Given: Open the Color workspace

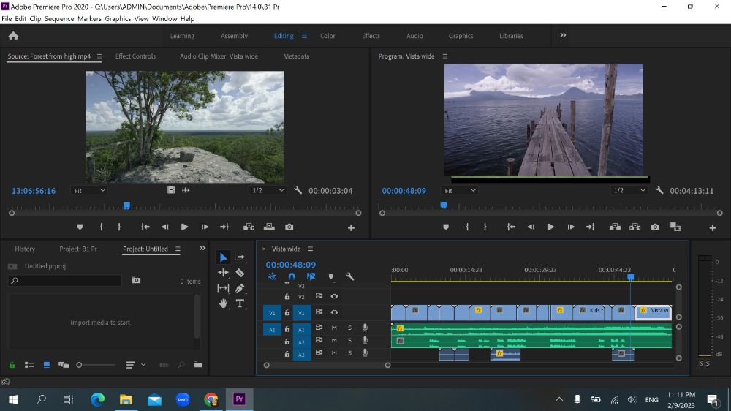Looking at the screenshot, I should (327, 36).
